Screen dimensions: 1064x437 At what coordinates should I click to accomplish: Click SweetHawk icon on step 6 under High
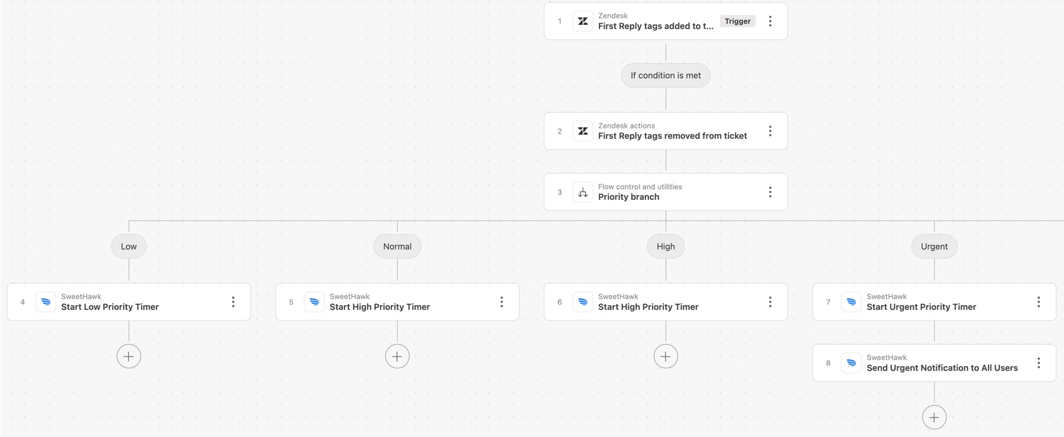coord(583,302)
